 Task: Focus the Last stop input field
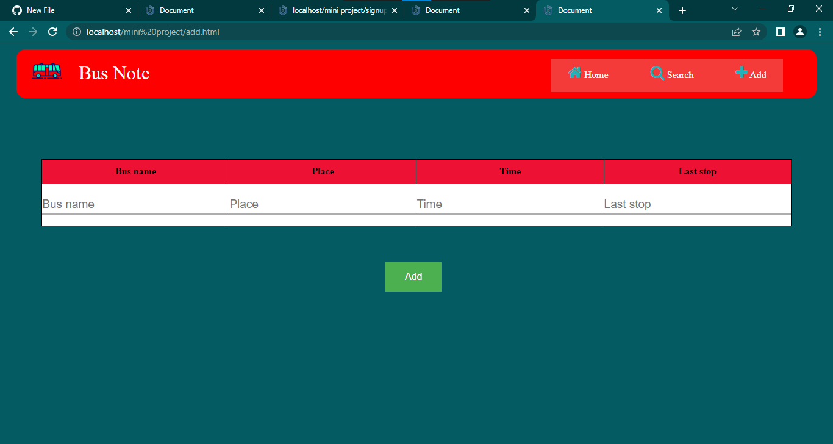click(698, 204)
